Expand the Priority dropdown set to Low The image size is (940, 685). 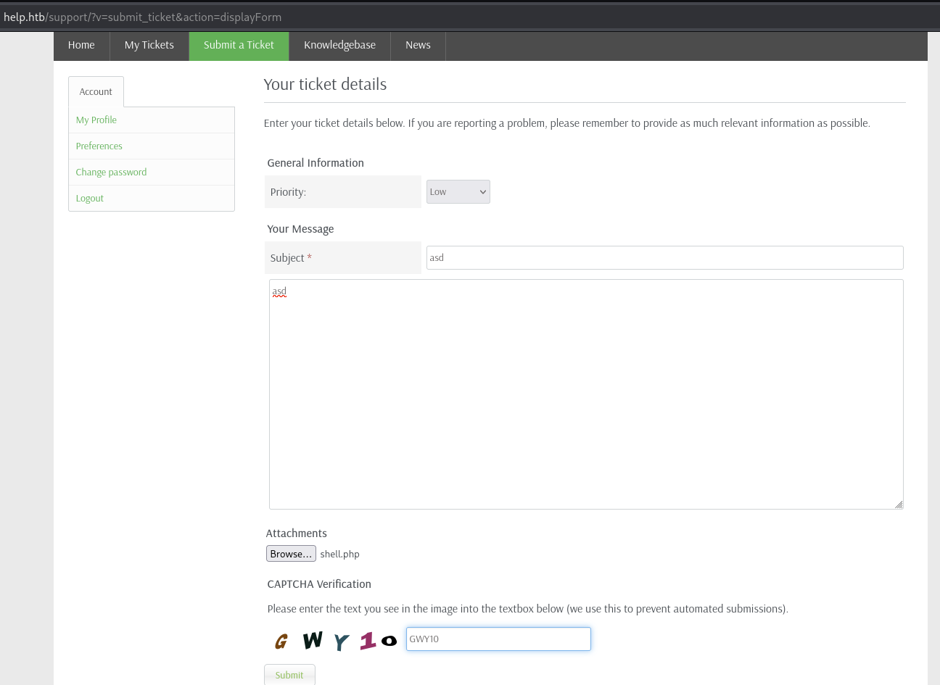click(458, 192)
